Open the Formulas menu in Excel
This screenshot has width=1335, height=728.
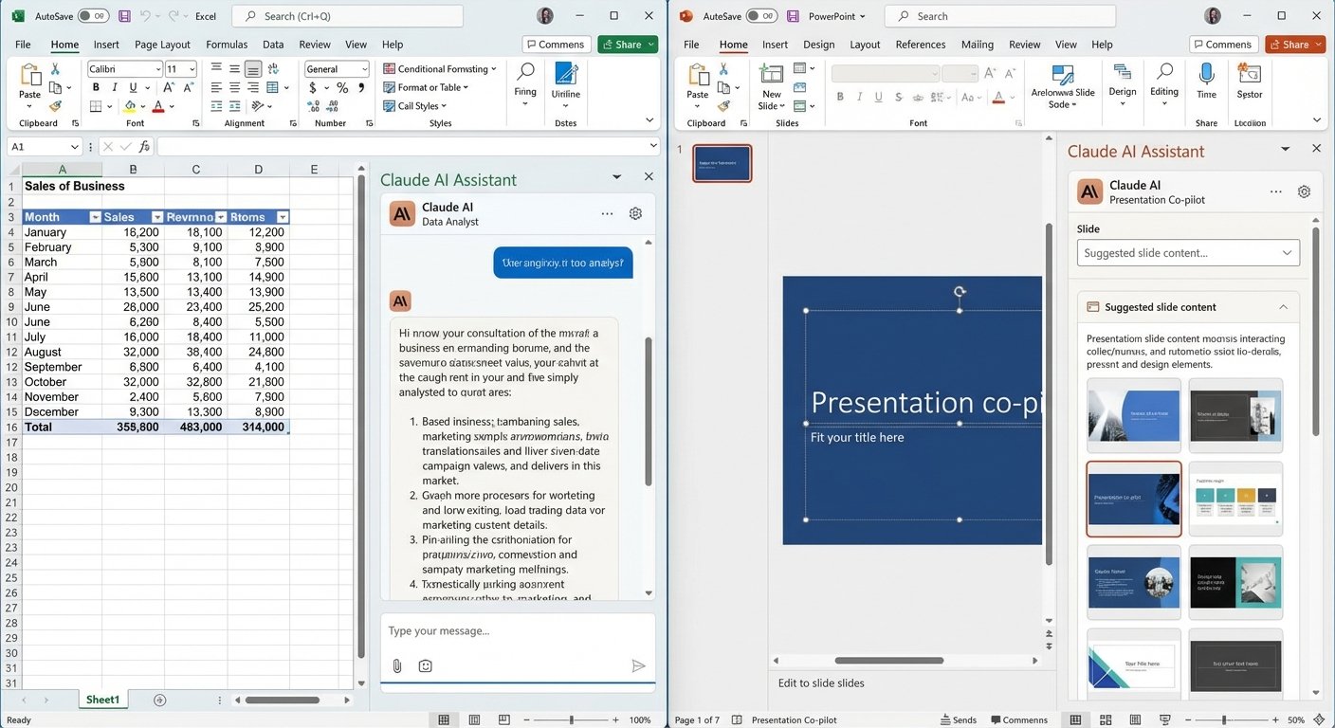[227, 44]
